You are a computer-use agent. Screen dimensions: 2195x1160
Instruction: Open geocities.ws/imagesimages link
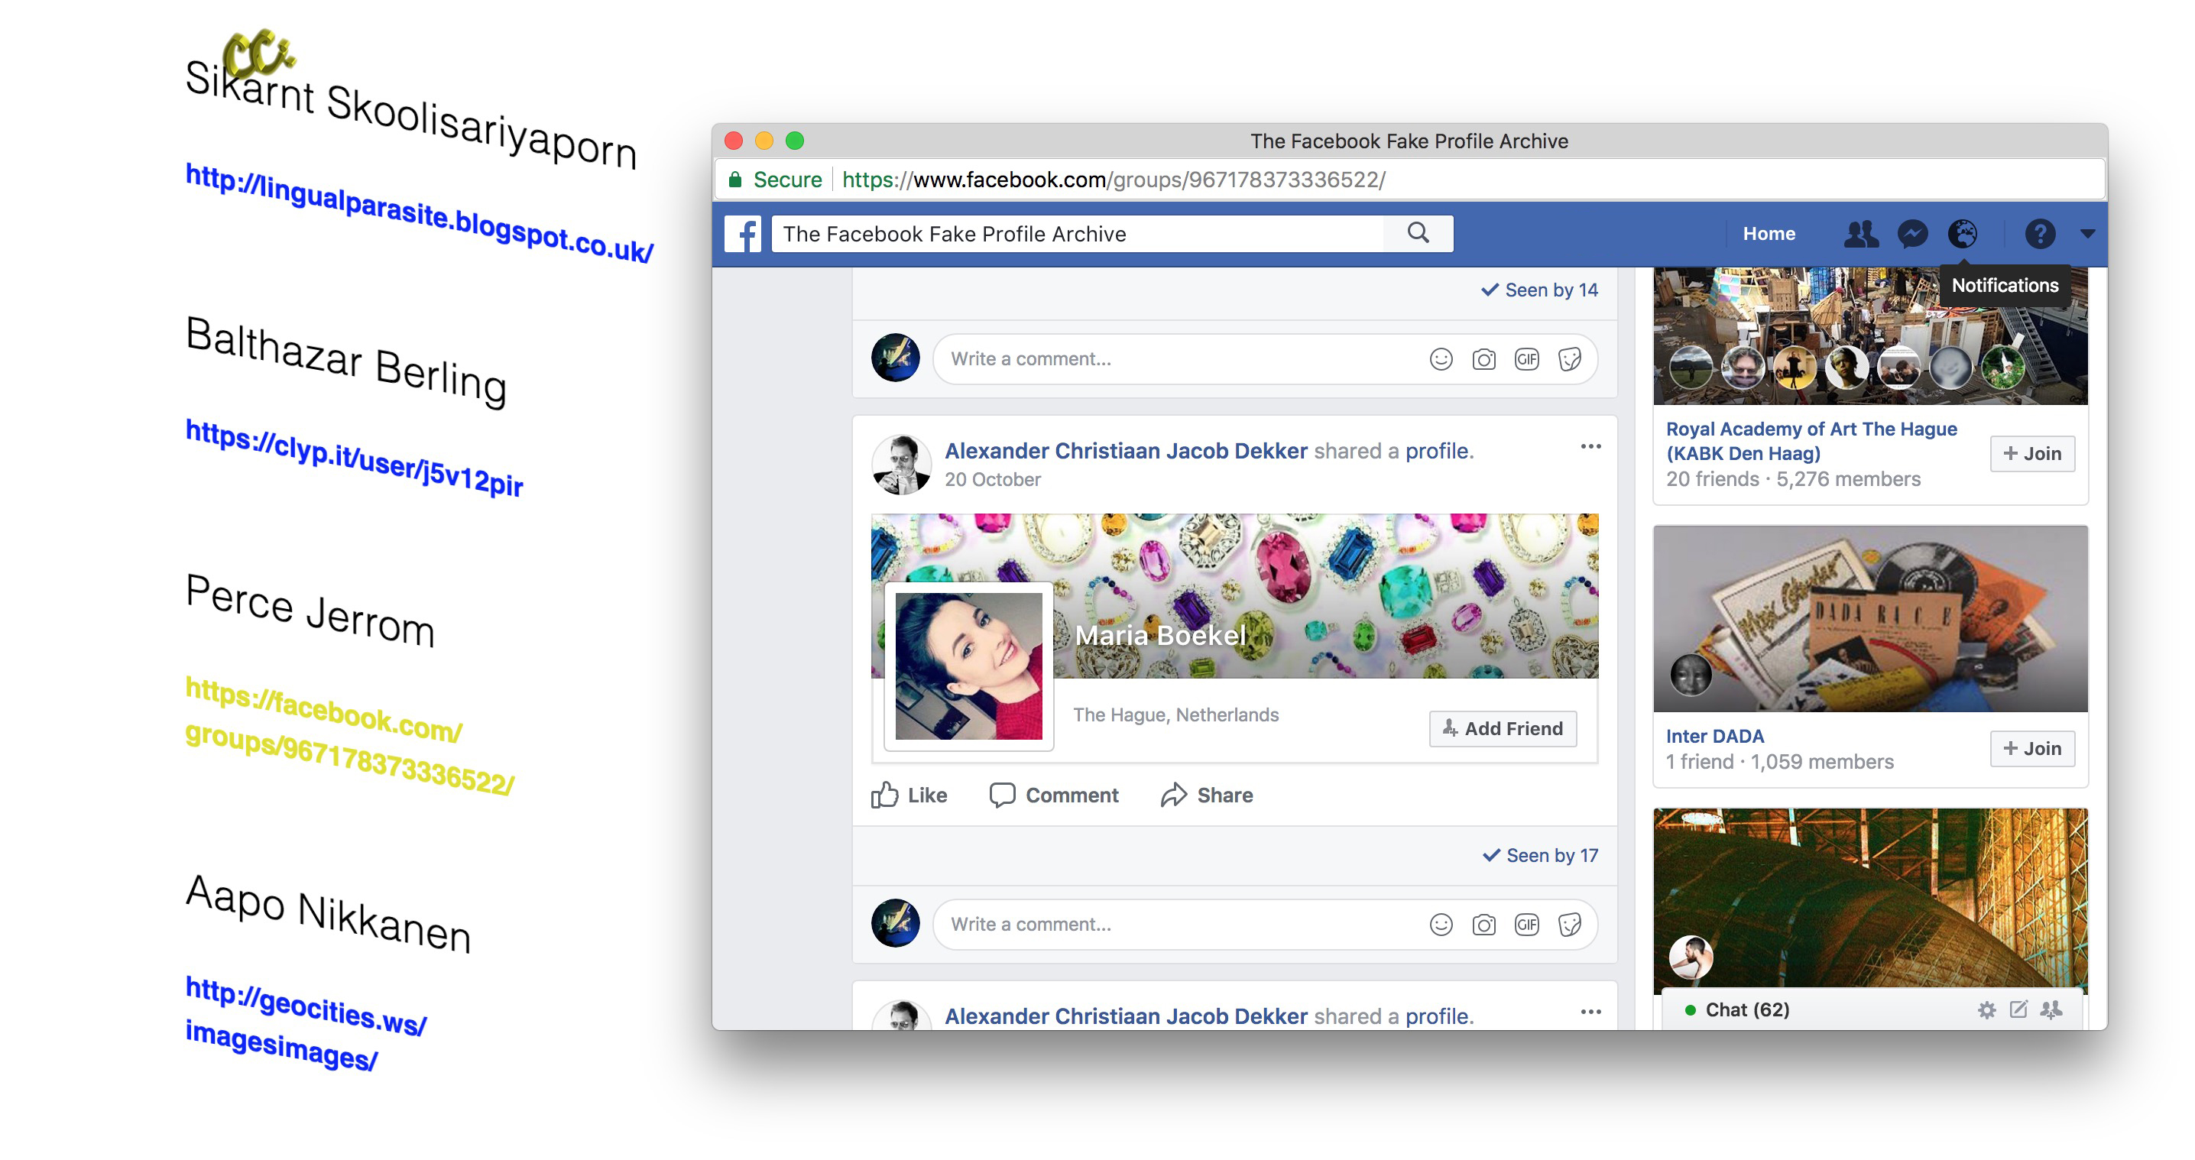[305, 1023]
